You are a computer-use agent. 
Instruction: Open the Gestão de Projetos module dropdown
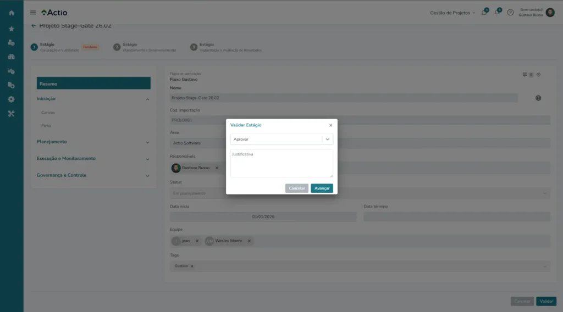point(452,13)
